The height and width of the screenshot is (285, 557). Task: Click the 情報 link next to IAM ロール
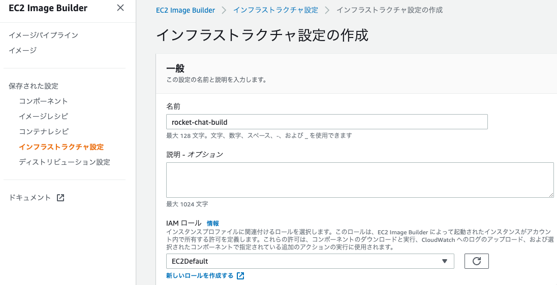click(213, 223)
